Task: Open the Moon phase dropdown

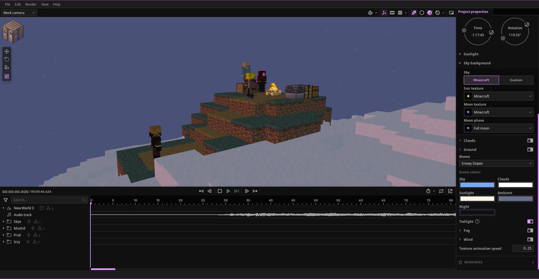Action: [499, 129]
